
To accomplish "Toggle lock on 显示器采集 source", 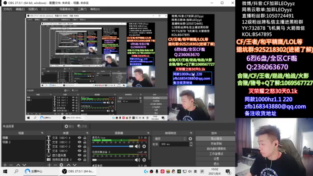I will [85, 155].
